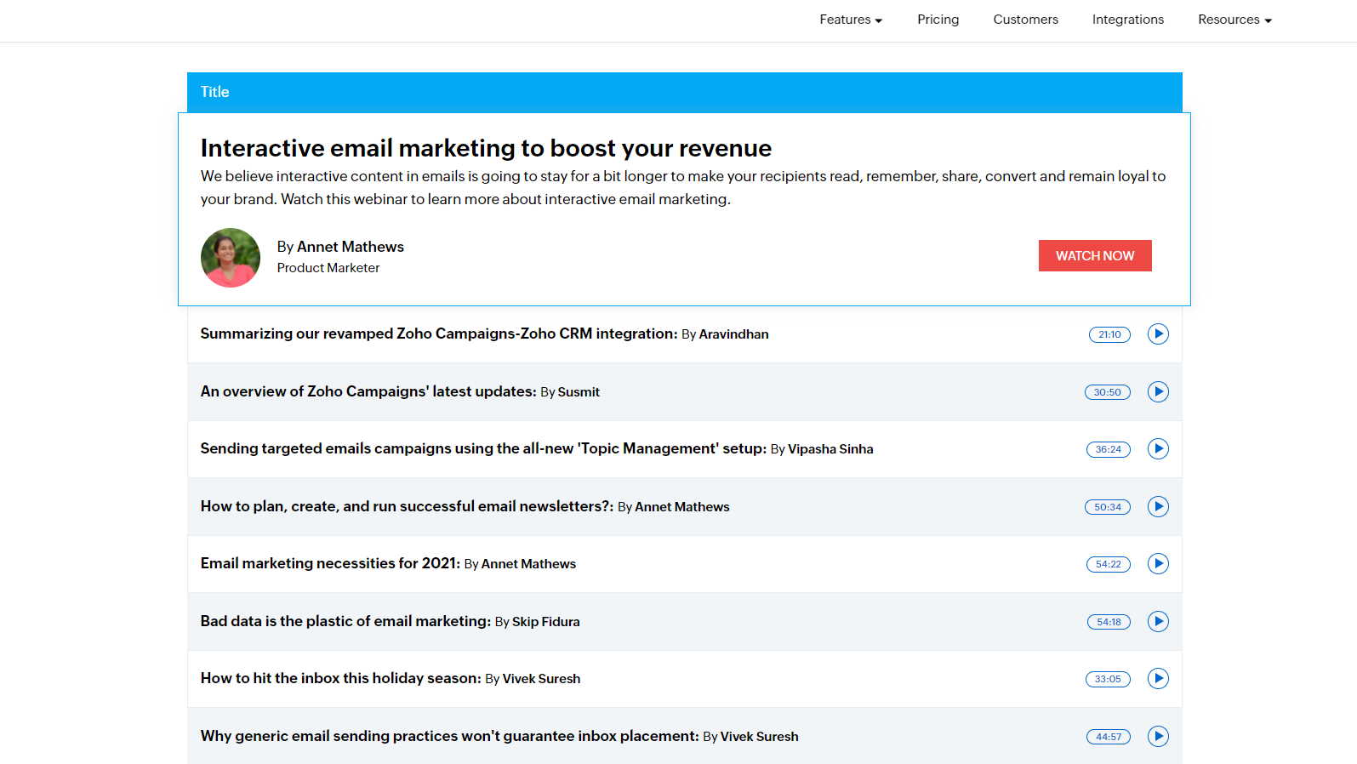
Task: Click the WATCH NOW button
Action: (1095, 255)
